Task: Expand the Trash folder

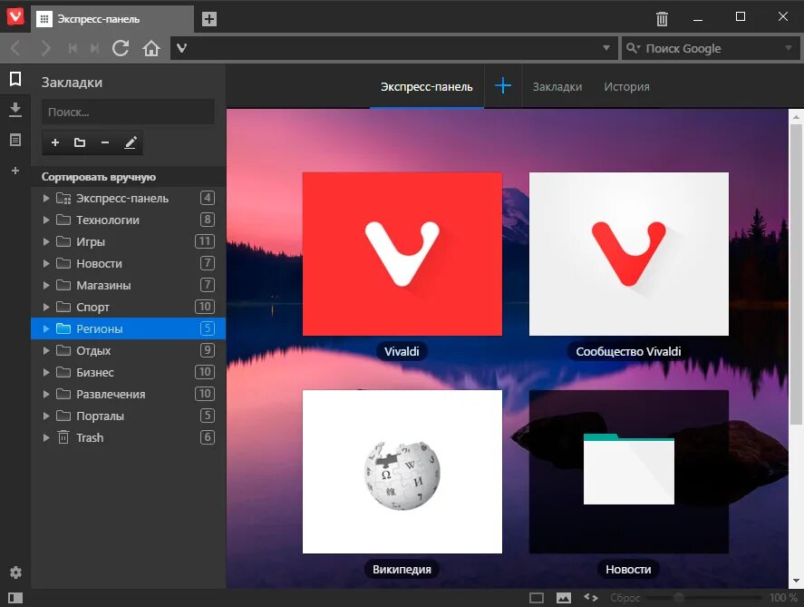Action: click(46, 437)
